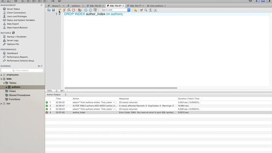Close the Query 1 tab
Image resolution: width=272 pixels, height=153 pixels.
tap(63, 6)
